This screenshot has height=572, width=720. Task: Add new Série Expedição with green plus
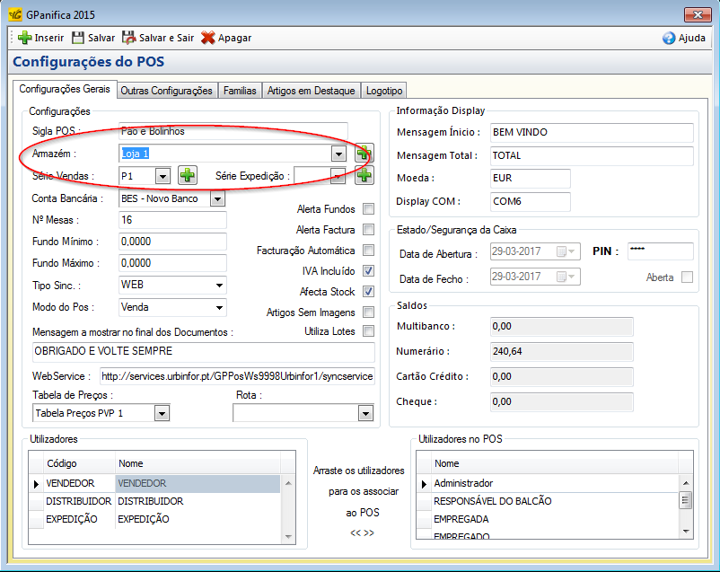(x=364, y=175)
